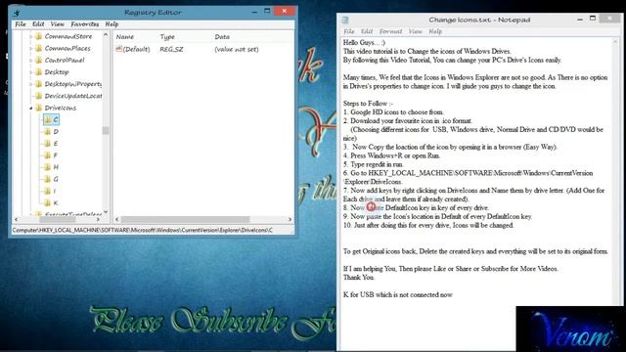Sort values by Name column header

tap(124, 37)
